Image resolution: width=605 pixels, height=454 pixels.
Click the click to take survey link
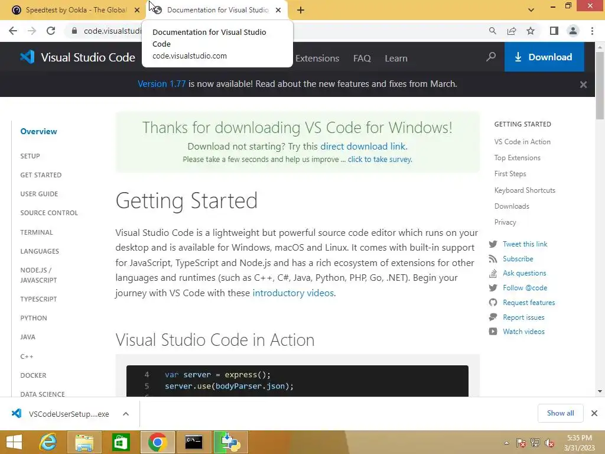pos(379,160)
